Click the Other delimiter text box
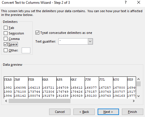Screen dimensions: 145x117 (26, 50)
